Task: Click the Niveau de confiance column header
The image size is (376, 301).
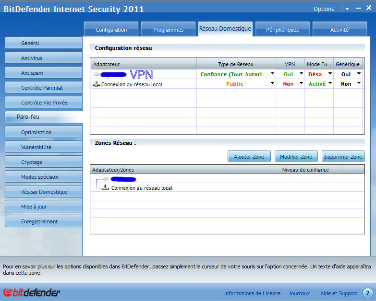Action: coord(306,169)
